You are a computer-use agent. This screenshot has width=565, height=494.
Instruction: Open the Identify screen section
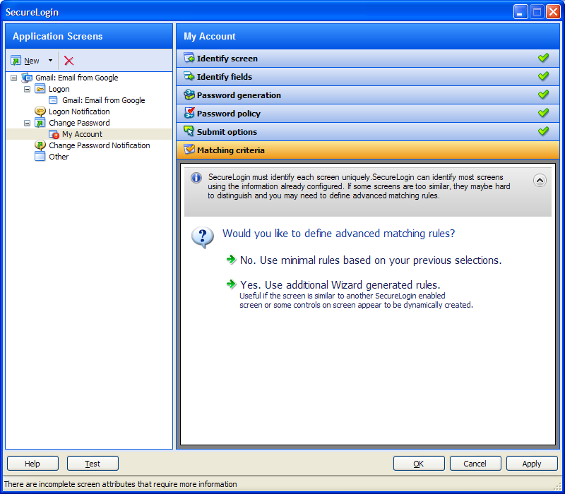pos(227,59)
